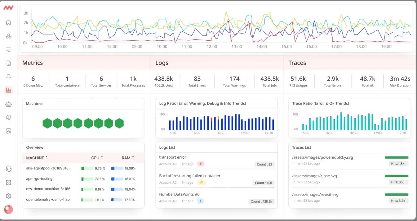Open the Home dashboard from the sidebar

8,22
